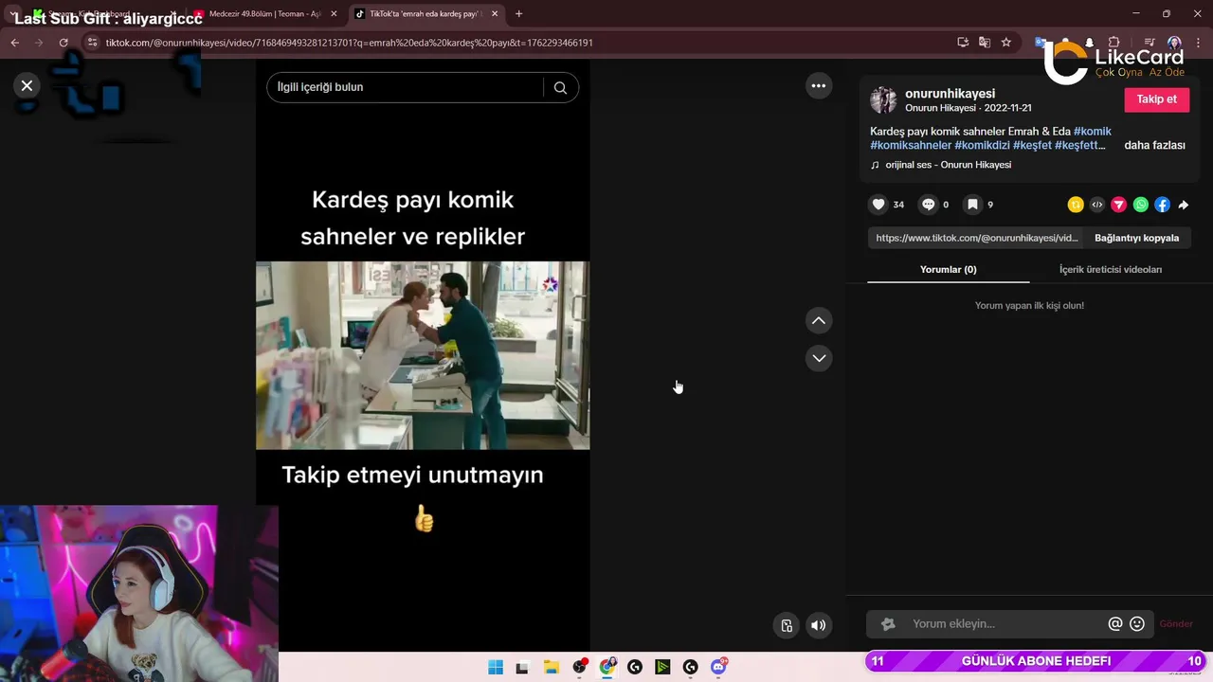Send to friends with red paper-plane icon
The height and width of the screenshot is (682, 1213).
click(1119, 205)
